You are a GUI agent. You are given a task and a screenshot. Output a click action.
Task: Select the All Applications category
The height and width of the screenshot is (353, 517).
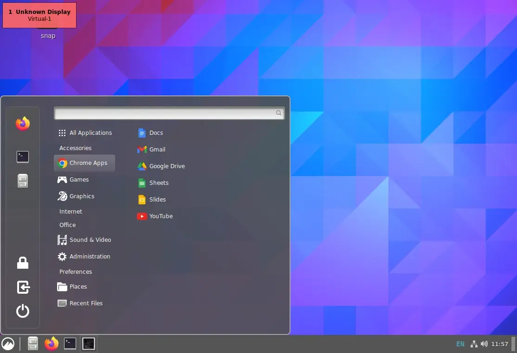pos(84,133)
